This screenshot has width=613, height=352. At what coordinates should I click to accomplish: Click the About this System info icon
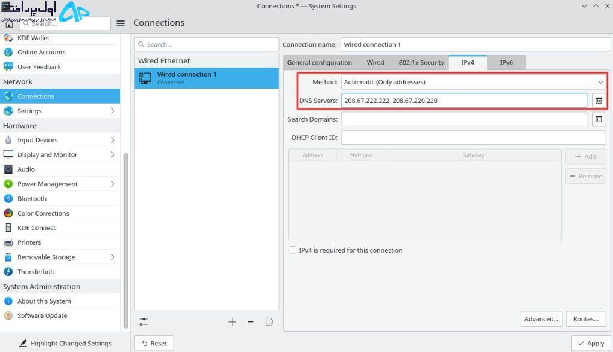coord(8,301)
